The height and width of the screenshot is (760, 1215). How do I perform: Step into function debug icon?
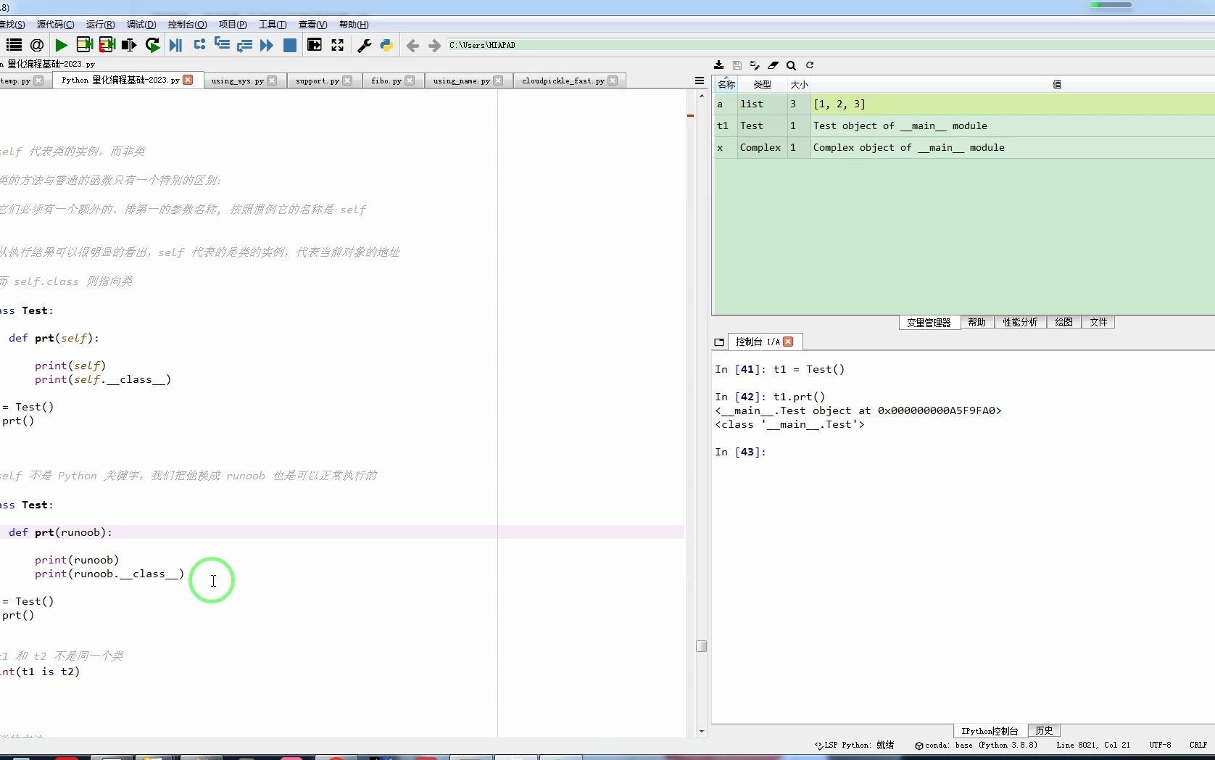click(x=222, y=45)
